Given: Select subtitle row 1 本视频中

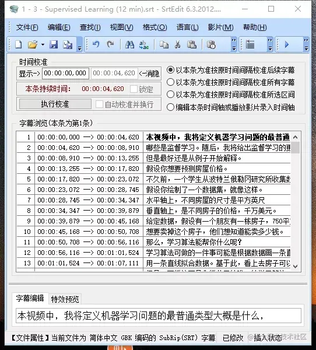Looking at the screenshot, I should 153,137.
